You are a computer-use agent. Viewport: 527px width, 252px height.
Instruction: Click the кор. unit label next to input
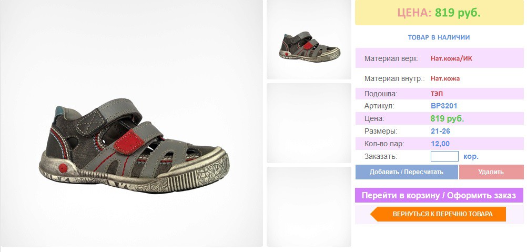[x=471, y=157]
